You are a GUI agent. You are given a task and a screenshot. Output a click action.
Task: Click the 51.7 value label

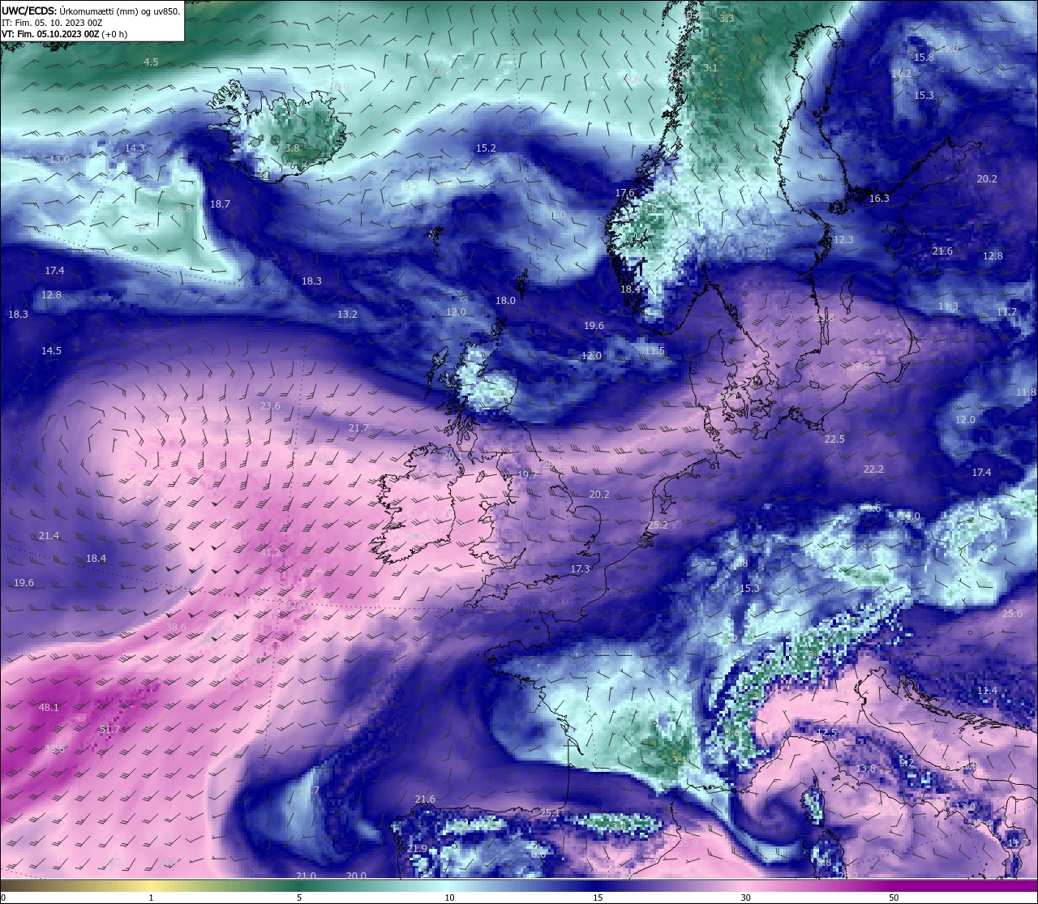109,730
